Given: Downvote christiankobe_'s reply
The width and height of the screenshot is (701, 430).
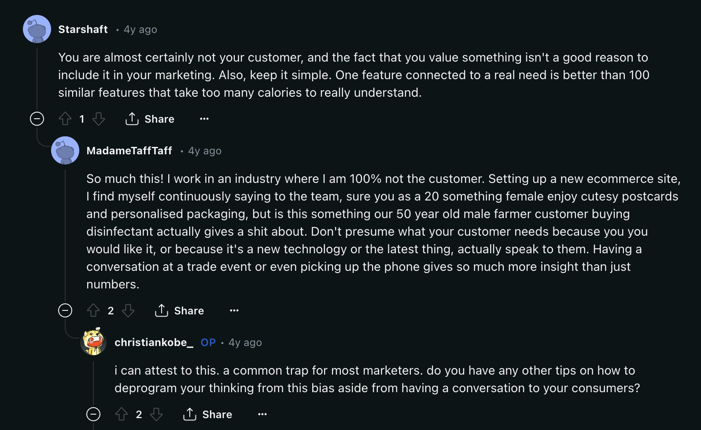Looking at the screenshot, I should pos(156,414).
